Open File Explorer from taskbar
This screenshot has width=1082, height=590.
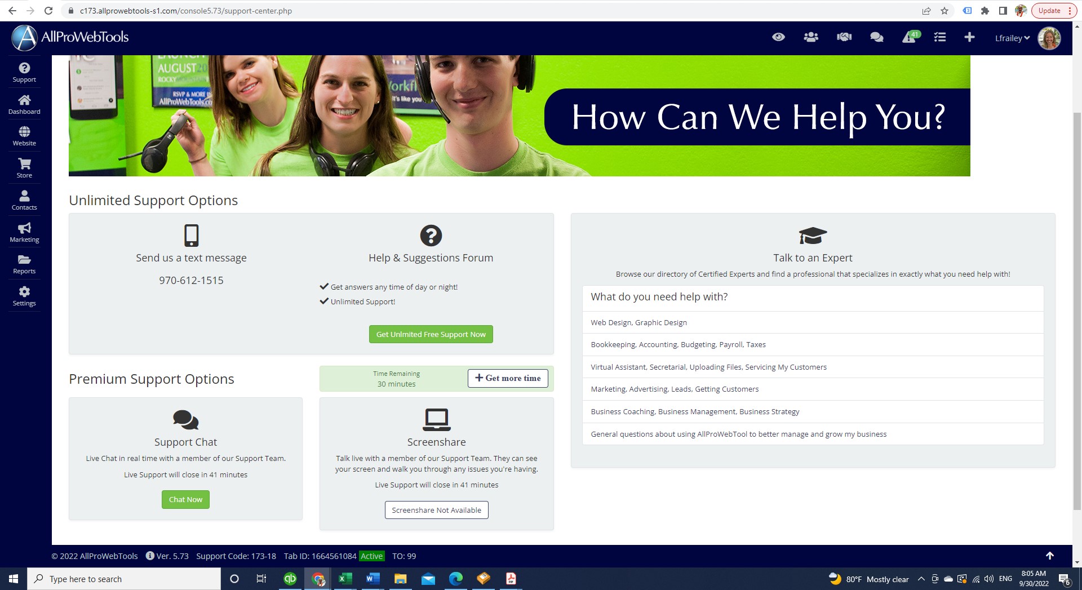click(400, 579)
